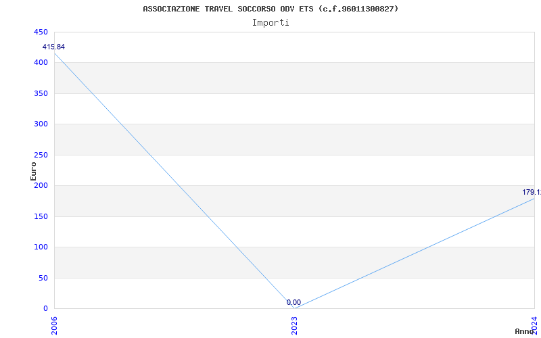Select the 0.00 data label at 2023

click(x=293, y=302)
